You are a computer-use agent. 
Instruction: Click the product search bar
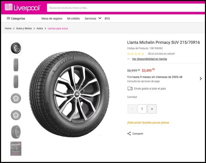pos(125,8)
